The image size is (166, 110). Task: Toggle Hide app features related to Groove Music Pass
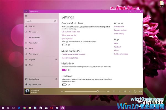64,45
